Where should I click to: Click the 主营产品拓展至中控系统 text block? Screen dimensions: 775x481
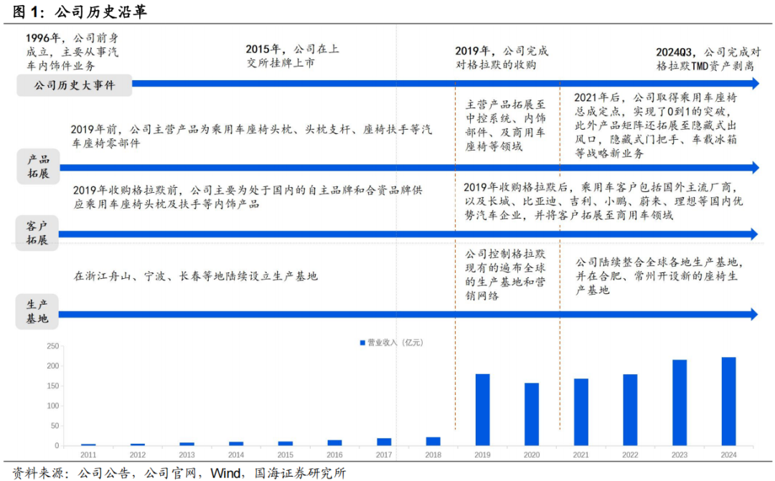[x=505, y=125]
